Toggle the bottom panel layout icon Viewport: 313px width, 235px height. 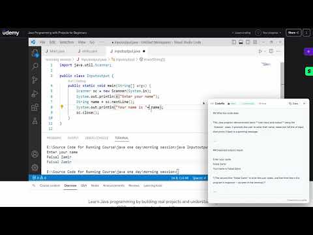click(241, 42)
